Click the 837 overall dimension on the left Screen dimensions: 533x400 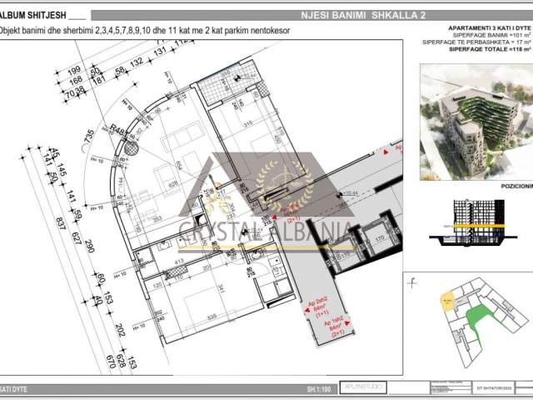point(61,223)
